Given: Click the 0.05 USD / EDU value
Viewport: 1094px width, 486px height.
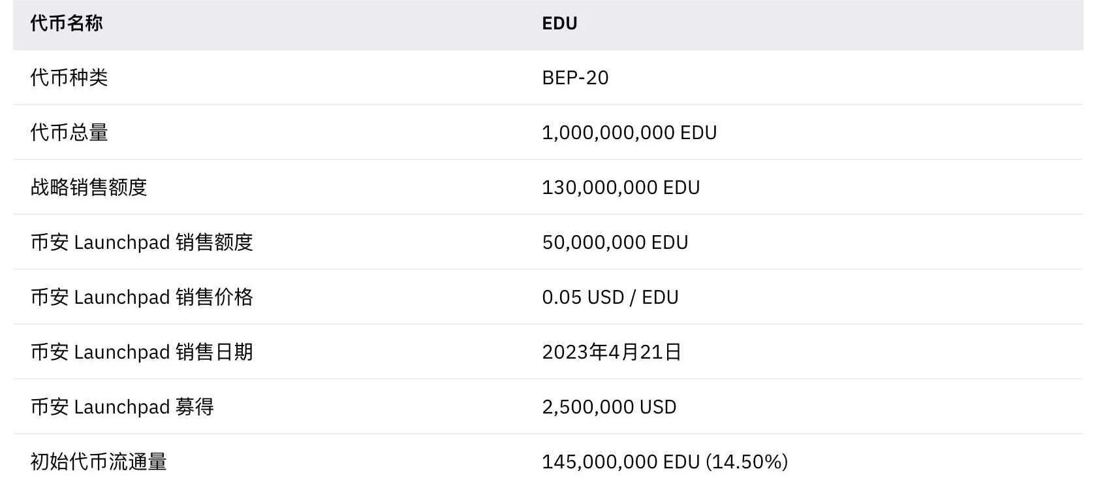Looking at the screenshot, I should click(610, 297).
